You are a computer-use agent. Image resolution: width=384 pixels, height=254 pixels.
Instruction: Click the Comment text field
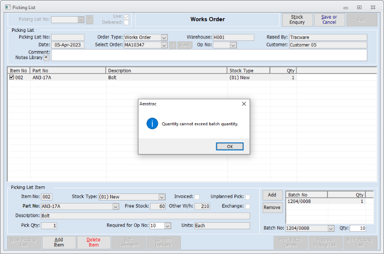click(209, 55)
